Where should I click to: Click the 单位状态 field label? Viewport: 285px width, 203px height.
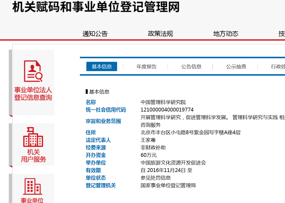coord(96,178)
